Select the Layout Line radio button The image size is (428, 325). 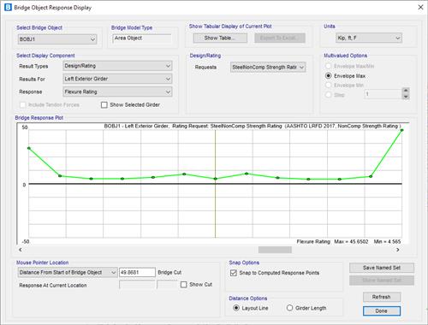[236, 308]
